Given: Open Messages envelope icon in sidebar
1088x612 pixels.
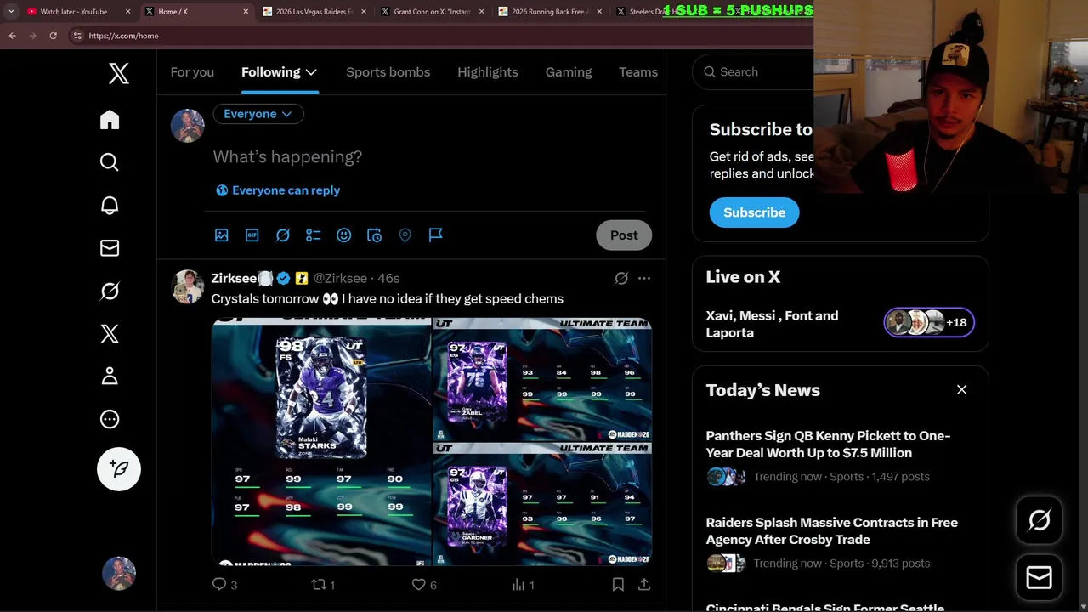Looking at the screenshot, I should click(110, 248).
